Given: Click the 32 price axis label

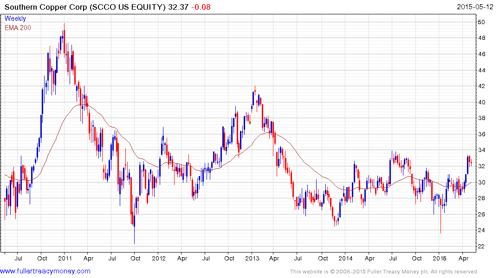Looking at the screenshot, I should (481, 166).
